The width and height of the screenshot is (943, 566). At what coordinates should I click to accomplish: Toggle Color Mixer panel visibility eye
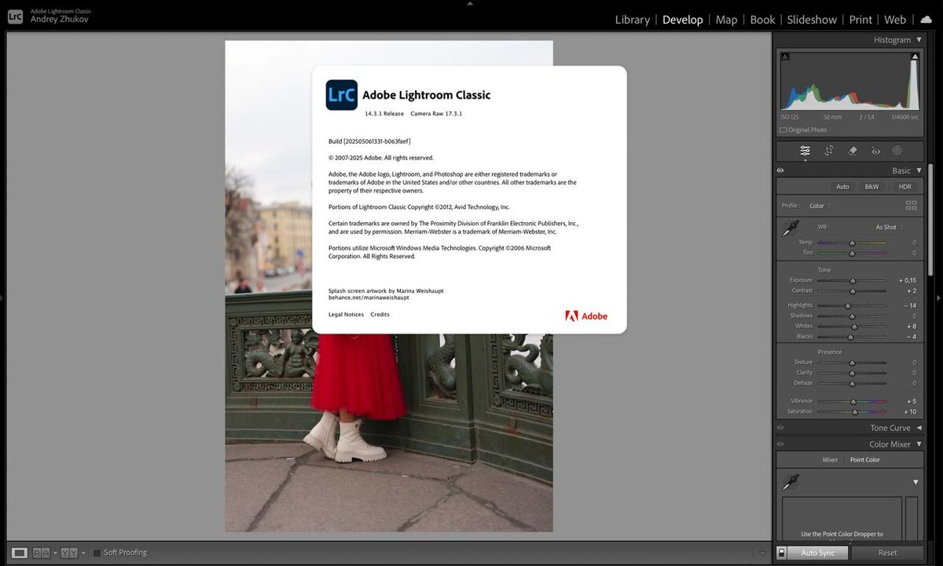coord(780,444)
